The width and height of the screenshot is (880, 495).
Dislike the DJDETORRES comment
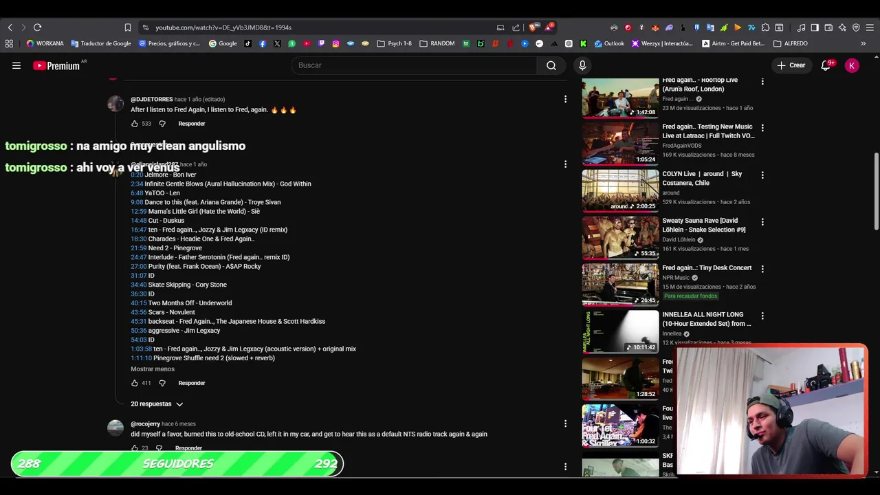click(x=162, y=124)
